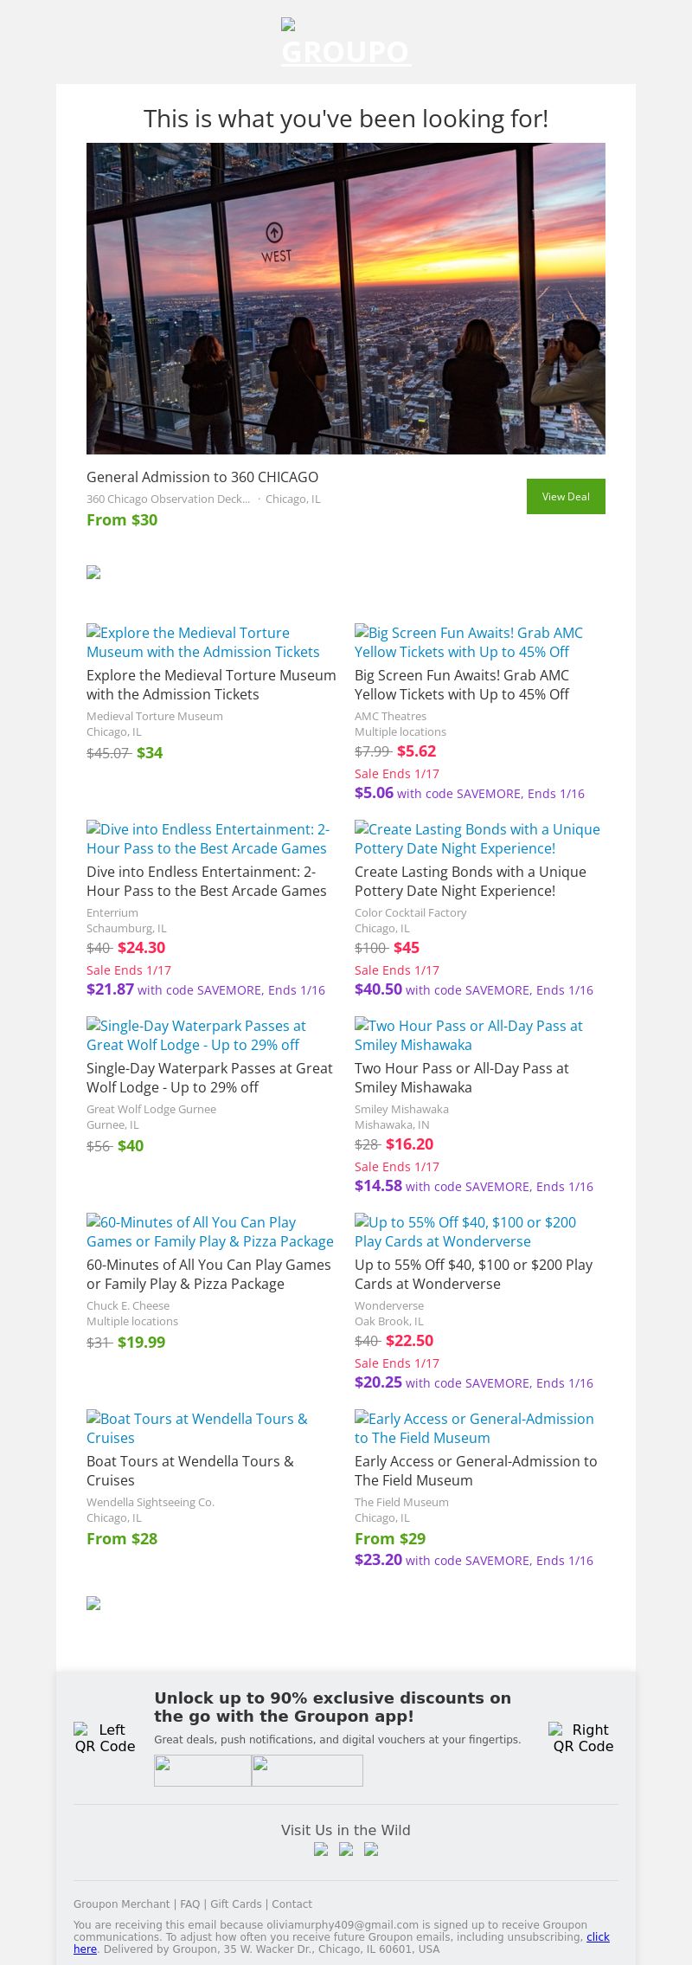The image size is (692, 1965).
Task: Open the last social icon under Visit Us
Action: pyautogui.click(x=371, y=1849)
